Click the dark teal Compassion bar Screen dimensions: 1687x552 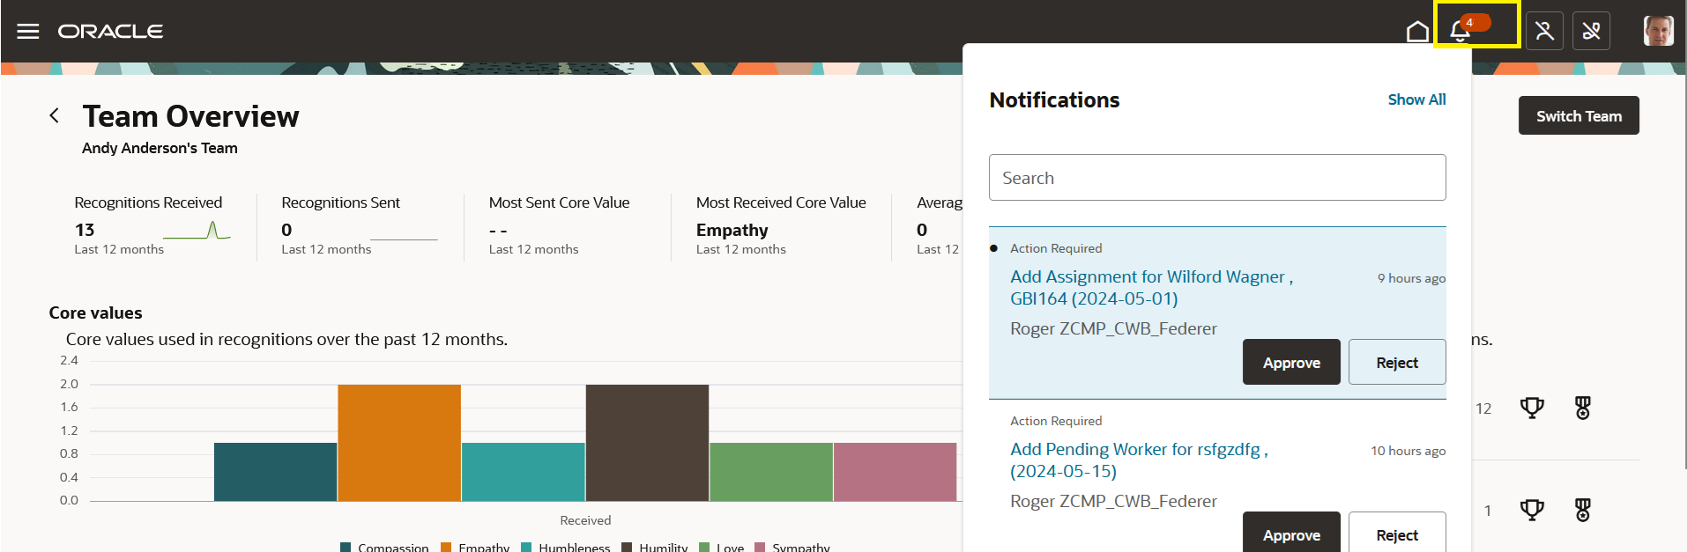275,472
